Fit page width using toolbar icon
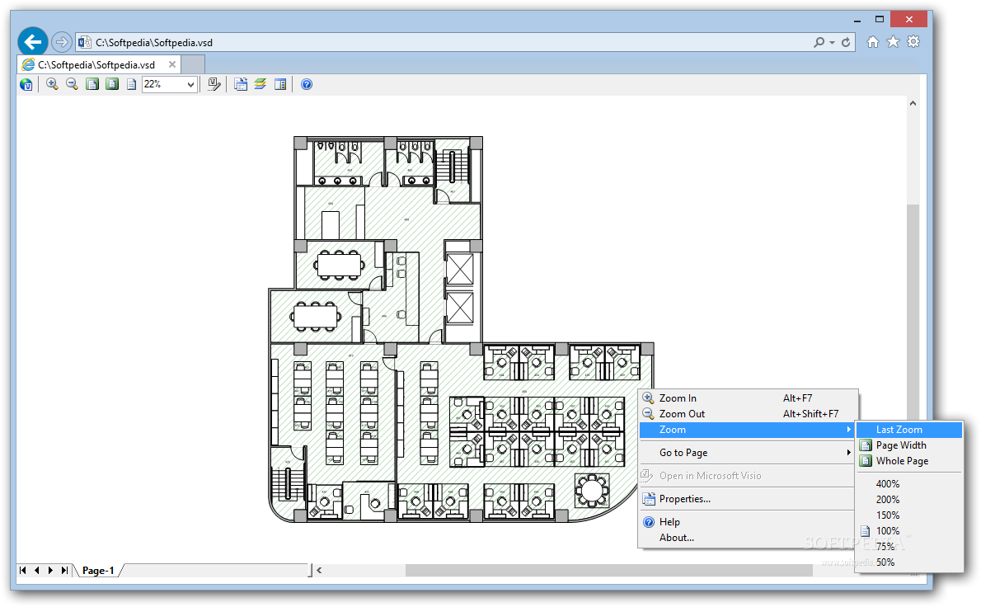The height and width of the screenshot is (607, 981). pos(92,84)
